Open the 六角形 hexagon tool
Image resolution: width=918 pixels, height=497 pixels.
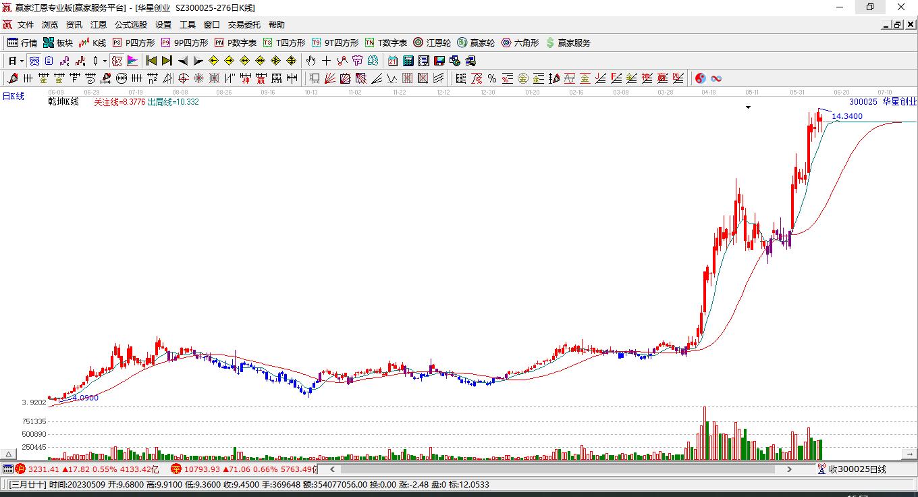(x=520, y=43)
